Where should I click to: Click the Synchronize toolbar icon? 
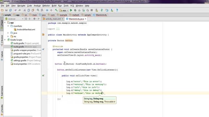[10, 10]
